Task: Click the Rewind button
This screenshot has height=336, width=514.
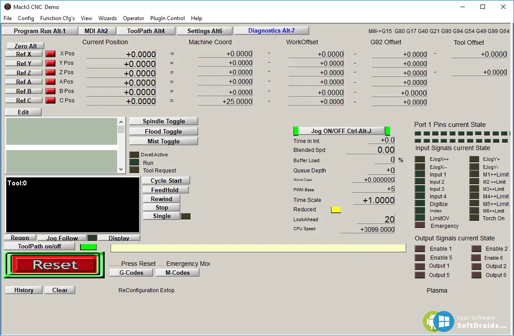Action: pos(161,199)
